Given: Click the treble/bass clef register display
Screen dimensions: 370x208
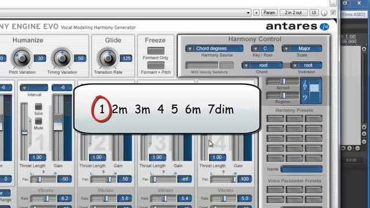Looking at the screenshot, I should point(311,91).
